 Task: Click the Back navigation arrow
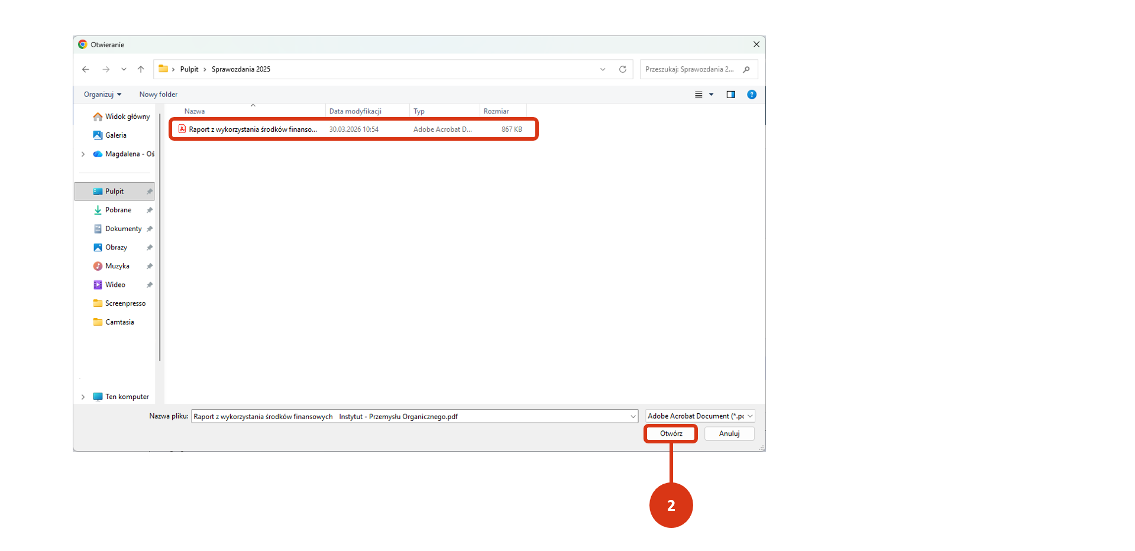tap(86, 69)
